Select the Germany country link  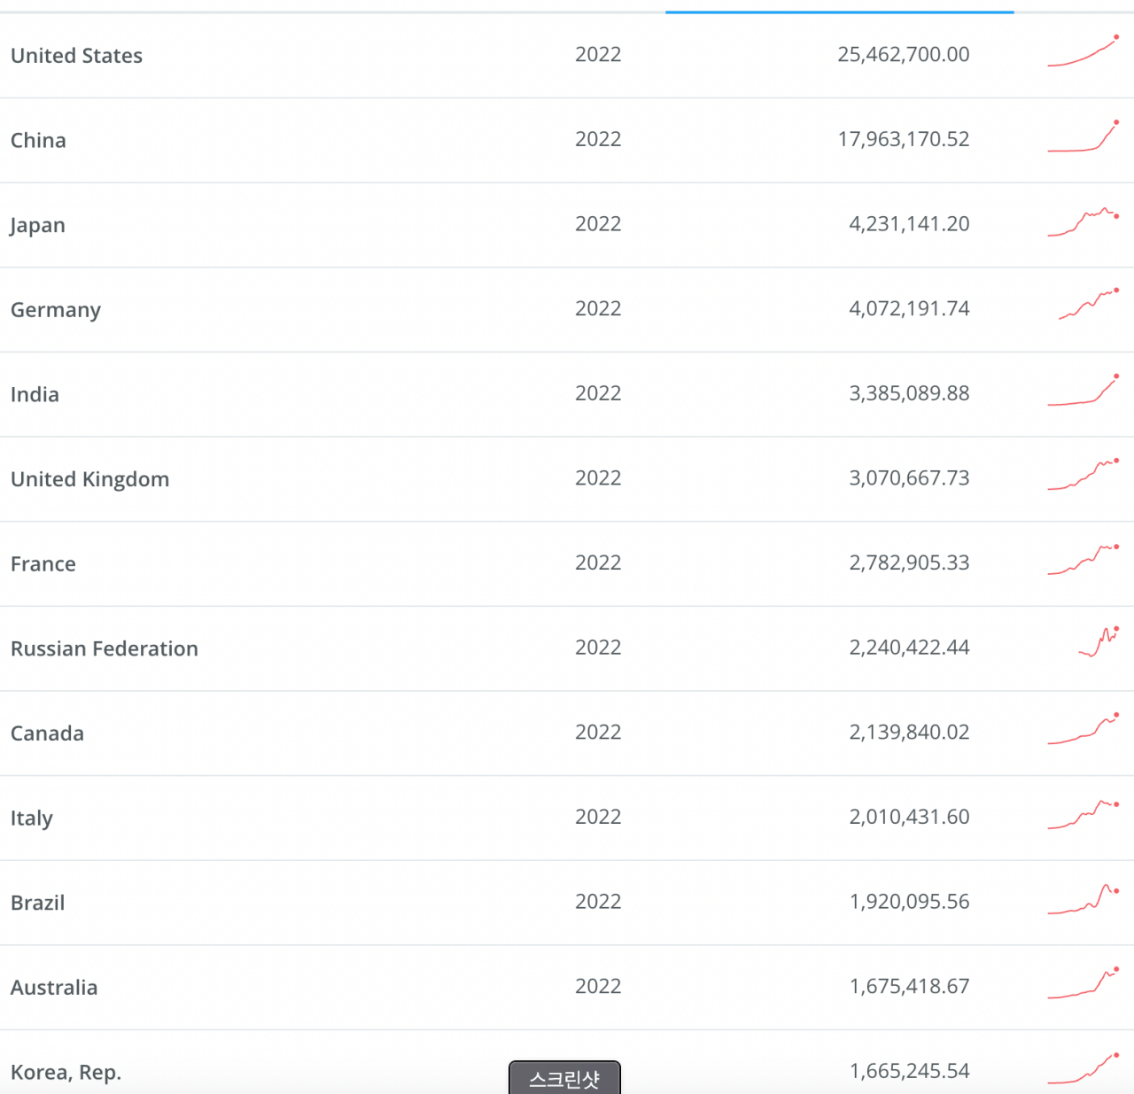(x=56, y=310)
